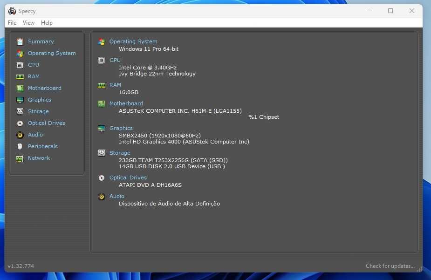Open the Optical Drives heading link in summary

(128, 178)
